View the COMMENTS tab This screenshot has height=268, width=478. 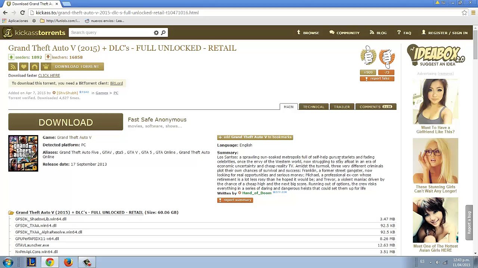pos(376,107)
